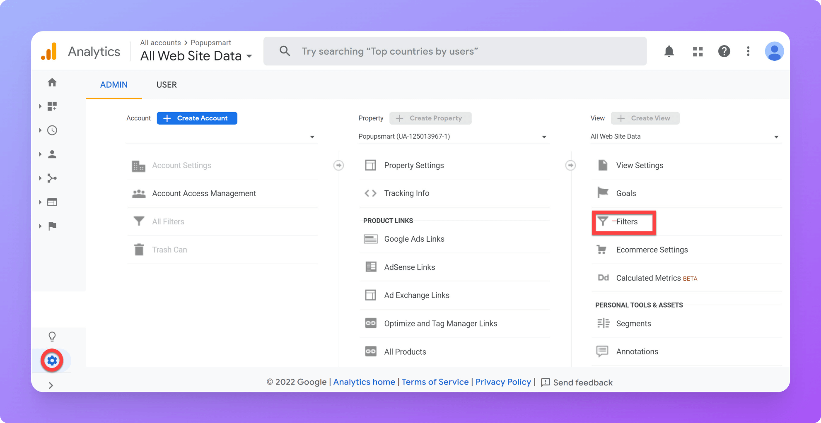Click the Goals flag icon
821x423 pixels.
click(x=603, y=192)
